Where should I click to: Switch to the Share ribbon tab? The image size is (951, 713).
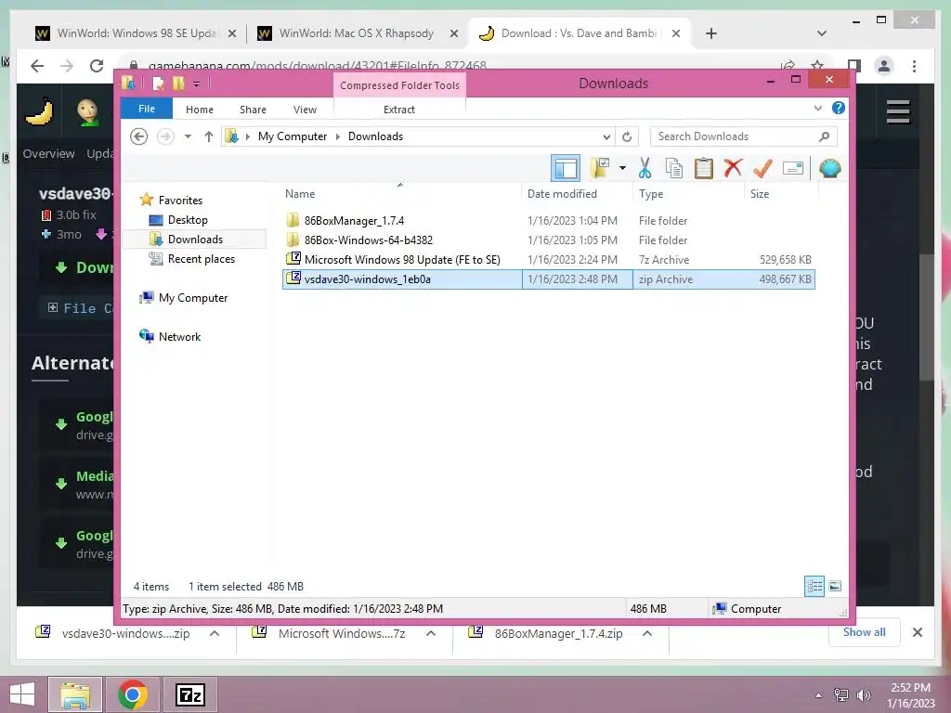coord(253,110)
